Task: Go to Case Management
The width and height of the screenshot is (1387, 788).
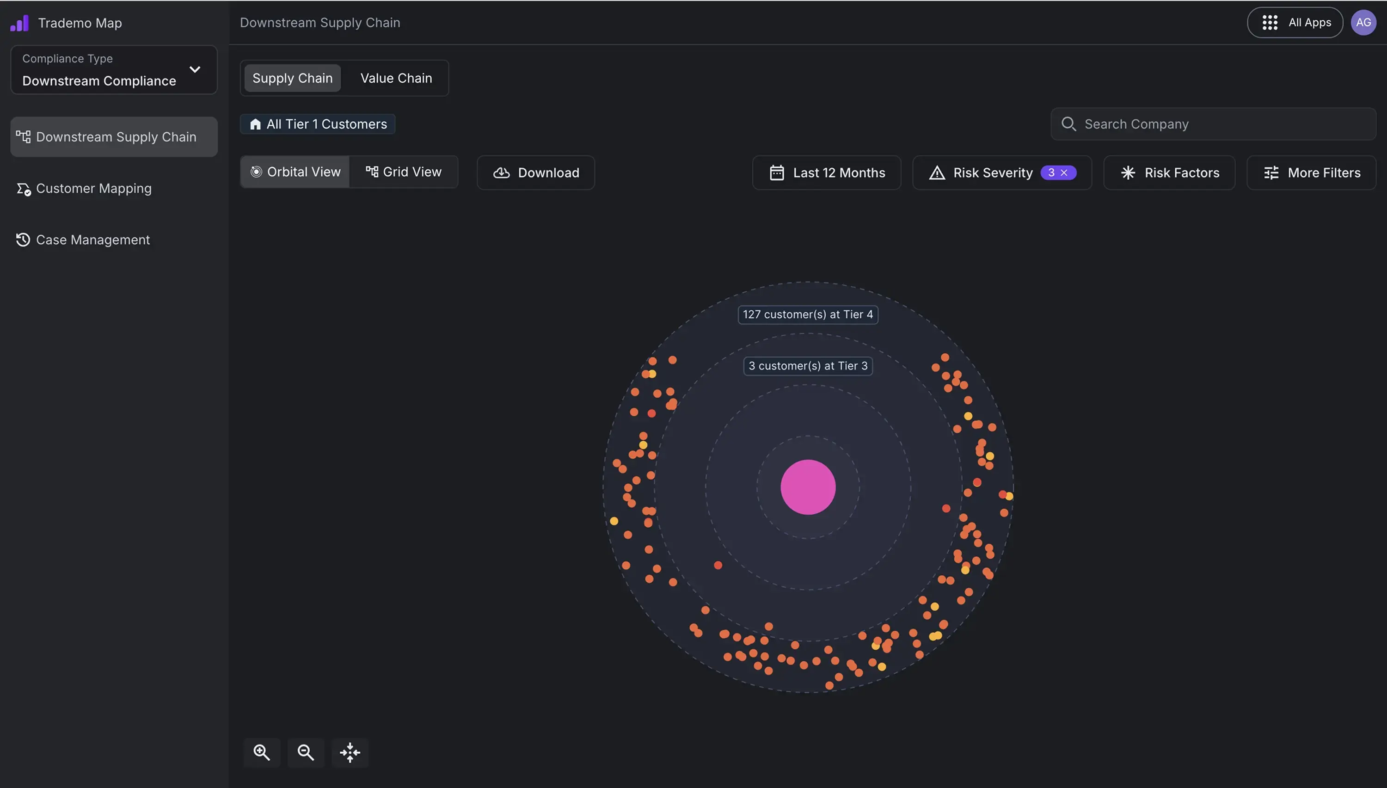Action: pyautogui.click(x=83, y=240)
